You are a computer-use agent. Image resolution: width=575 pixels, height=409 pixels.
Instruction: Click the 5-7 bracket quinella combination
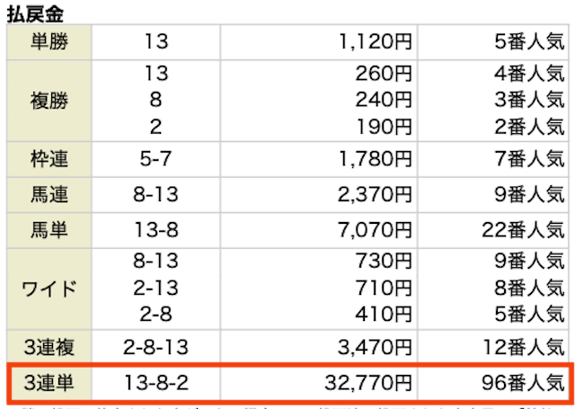[155, 159]
